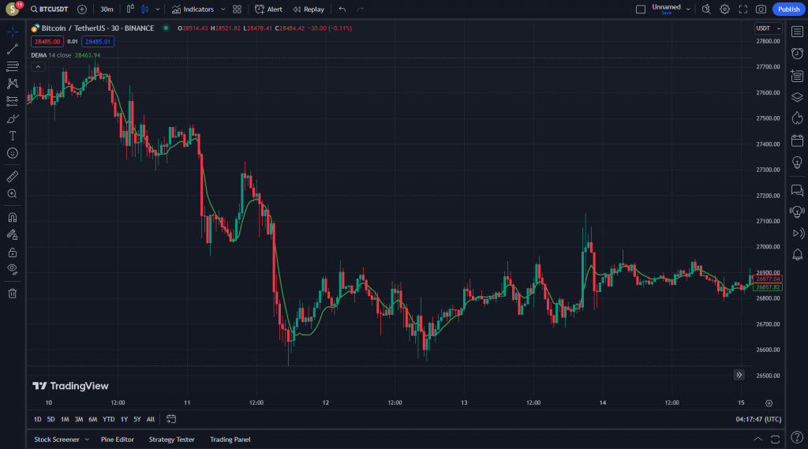The height and width of the screenshot is (449, 808).
Task: Toggle magnet mode for drawings
Action: (x=13, y=218)
